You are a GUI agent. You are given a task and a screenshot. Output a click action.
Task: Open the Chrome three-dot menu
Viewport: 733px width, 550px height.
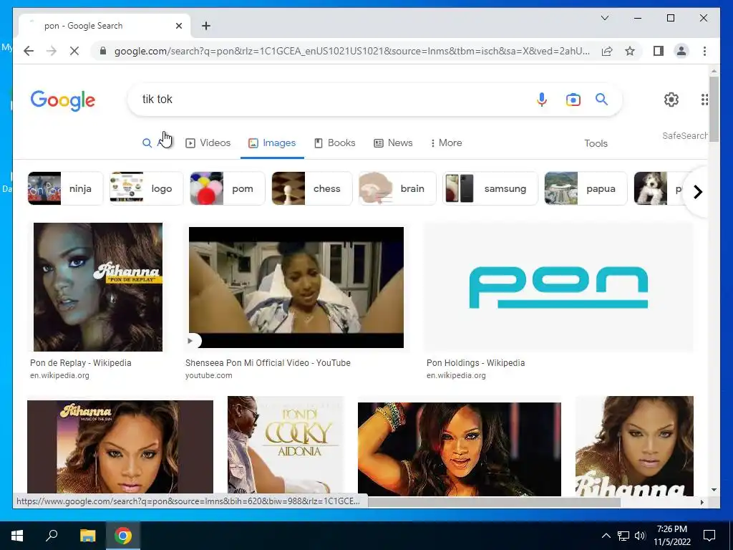[x=704, y=51]
